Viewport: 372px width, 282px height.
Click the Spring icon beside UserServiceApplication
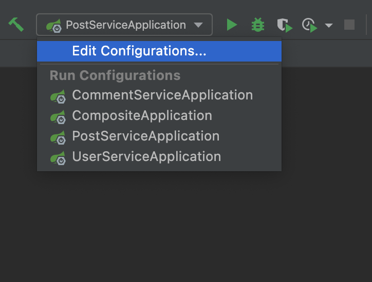(58, 157)
